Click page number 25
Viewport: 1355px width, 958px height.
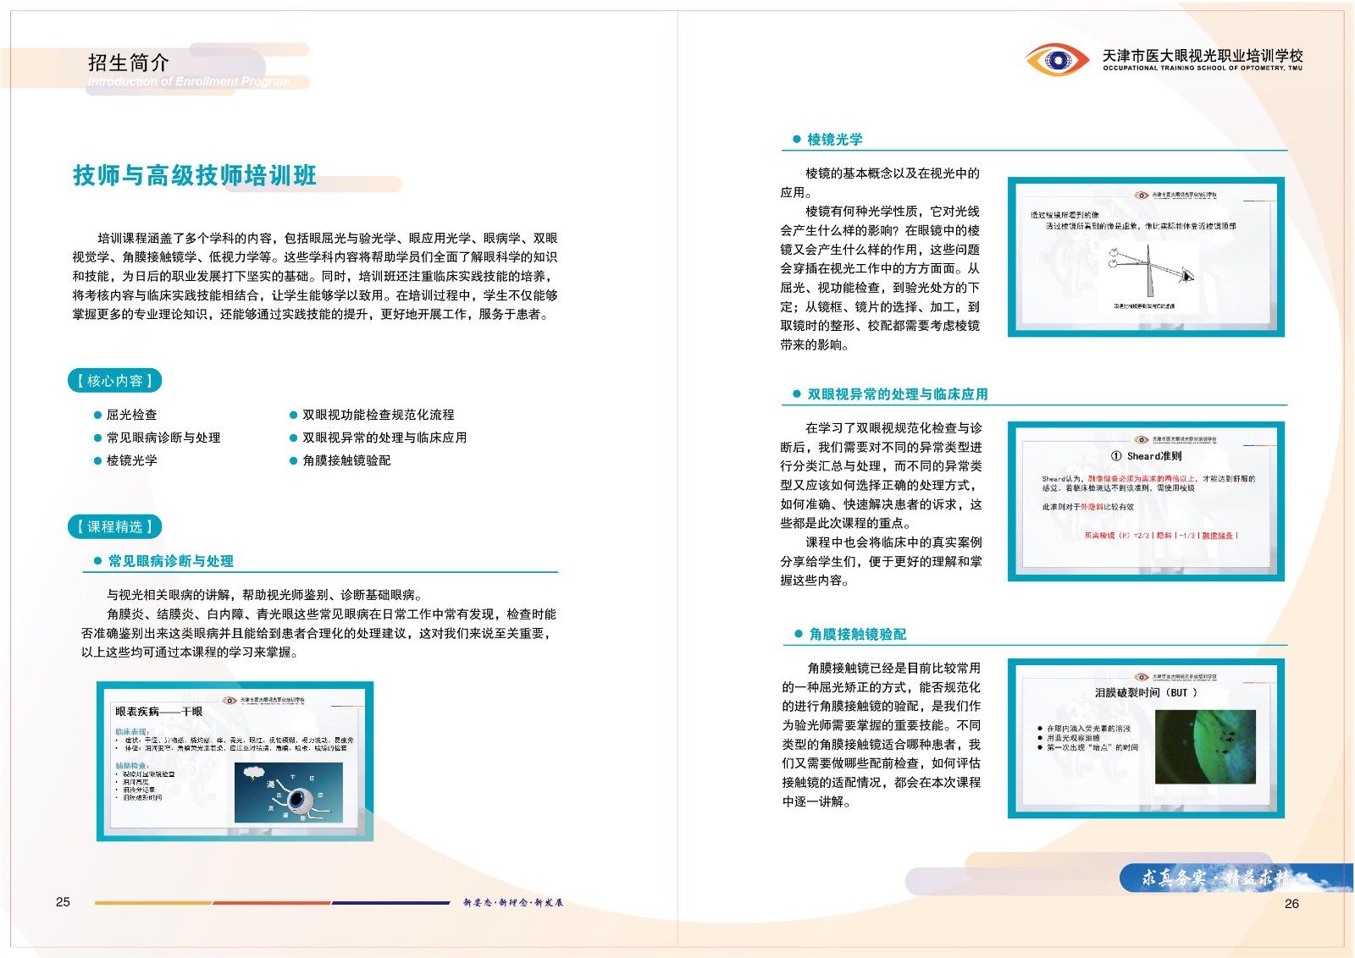[63, 902]
